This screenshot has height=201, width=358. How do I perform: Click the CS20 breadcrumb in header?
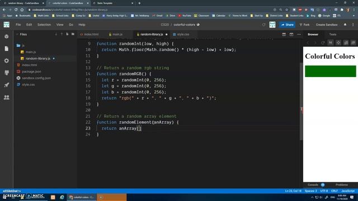point(164,25)
